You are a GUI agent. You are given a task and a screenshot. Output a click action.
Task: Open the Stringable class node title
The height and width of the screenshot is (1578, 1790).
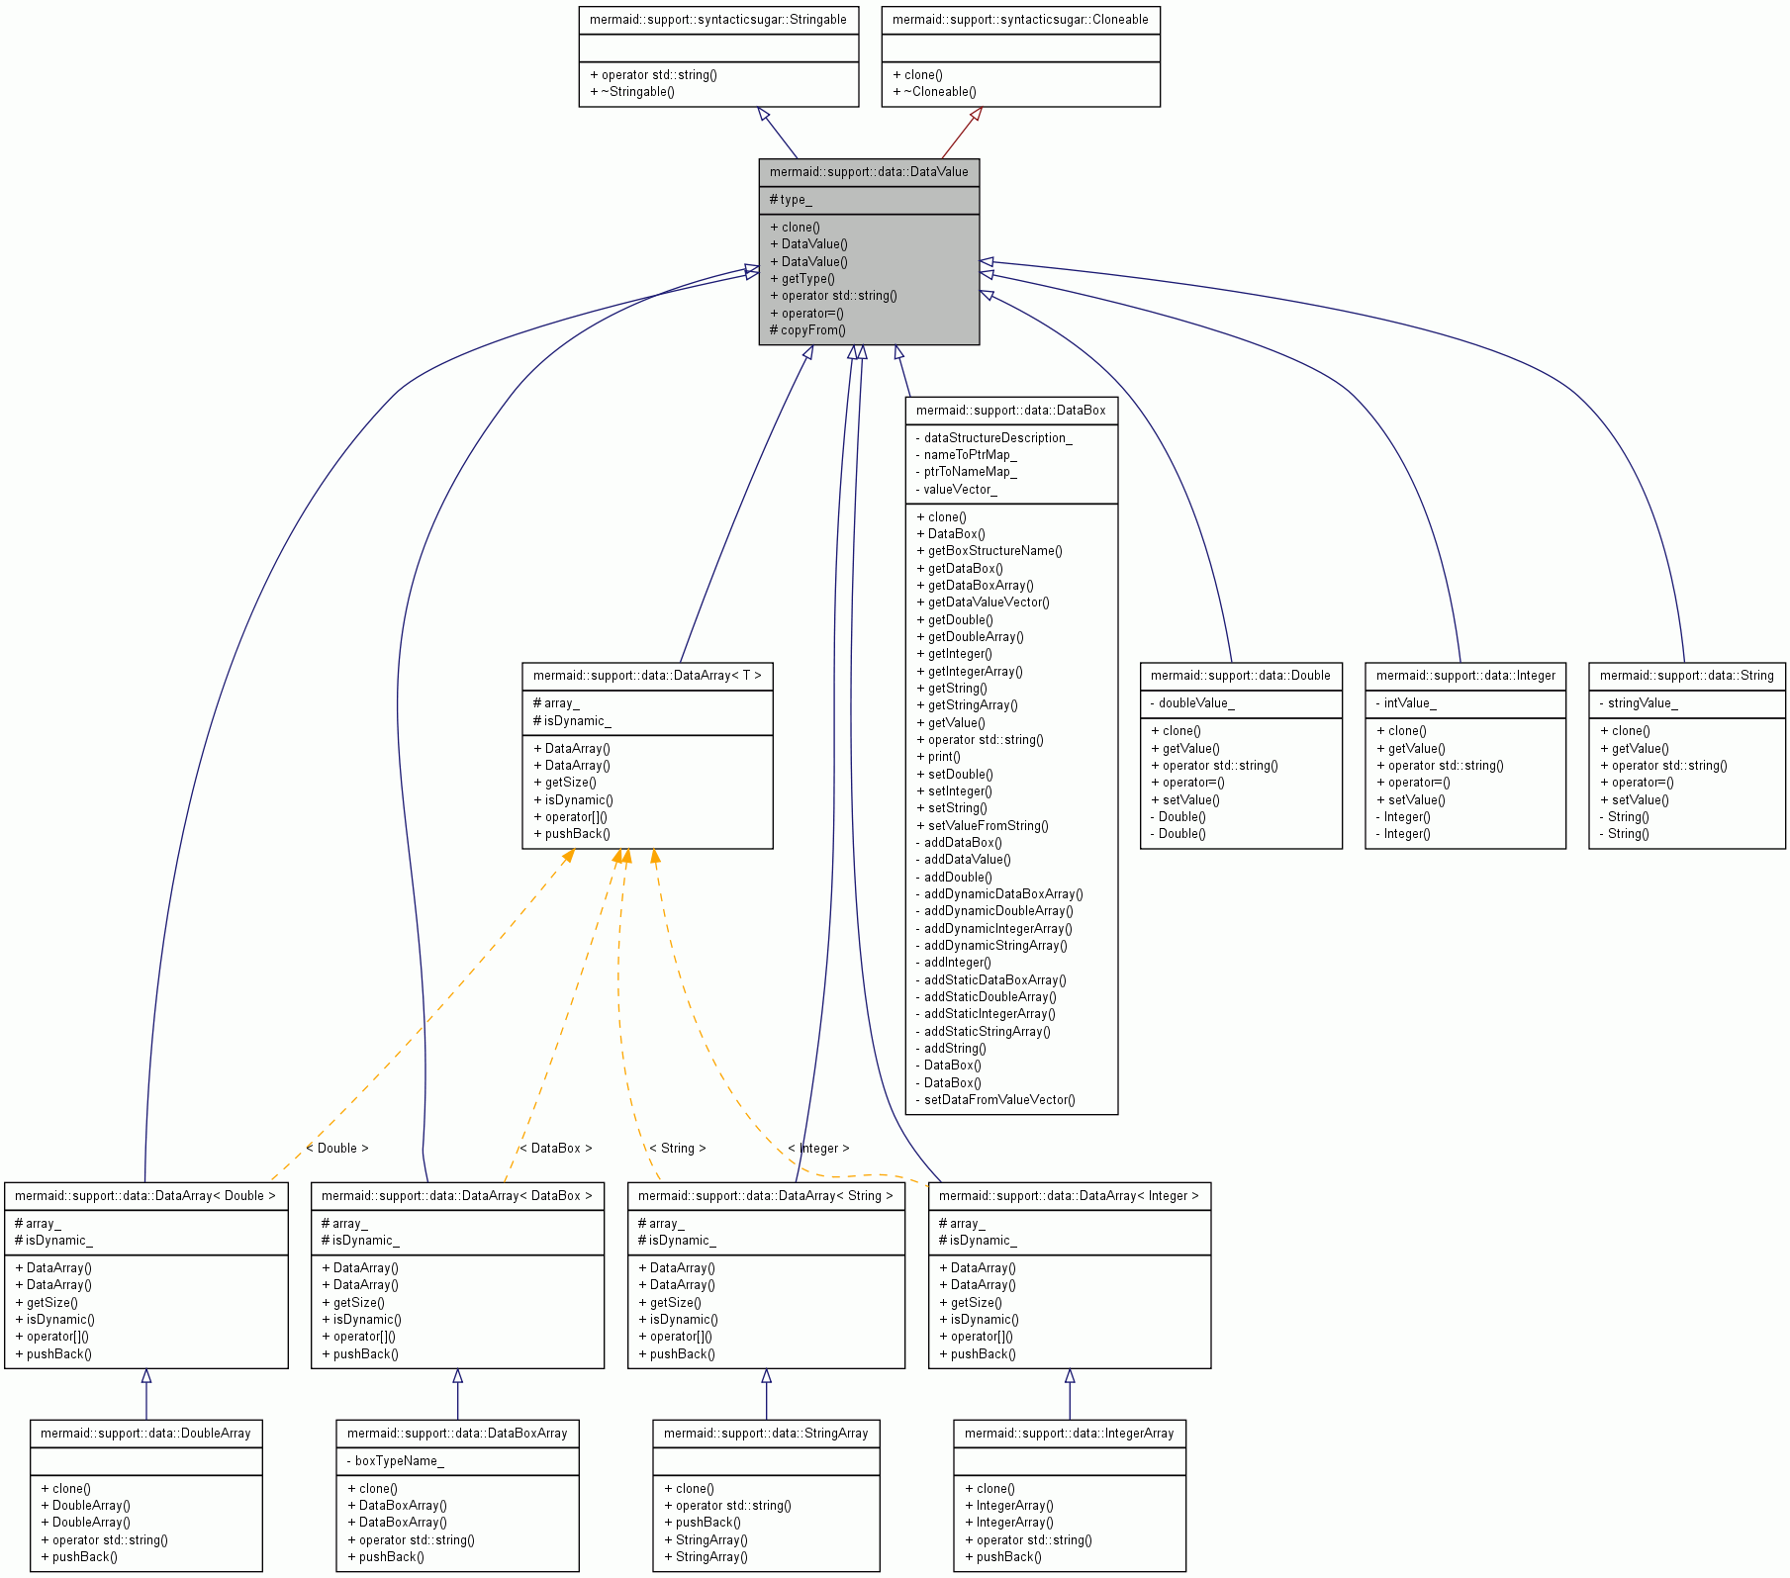point(718,20)
